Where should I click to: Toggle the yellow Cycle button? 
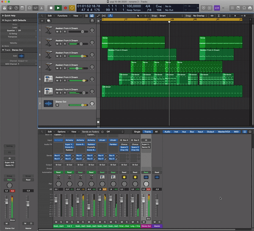(72, 8)
